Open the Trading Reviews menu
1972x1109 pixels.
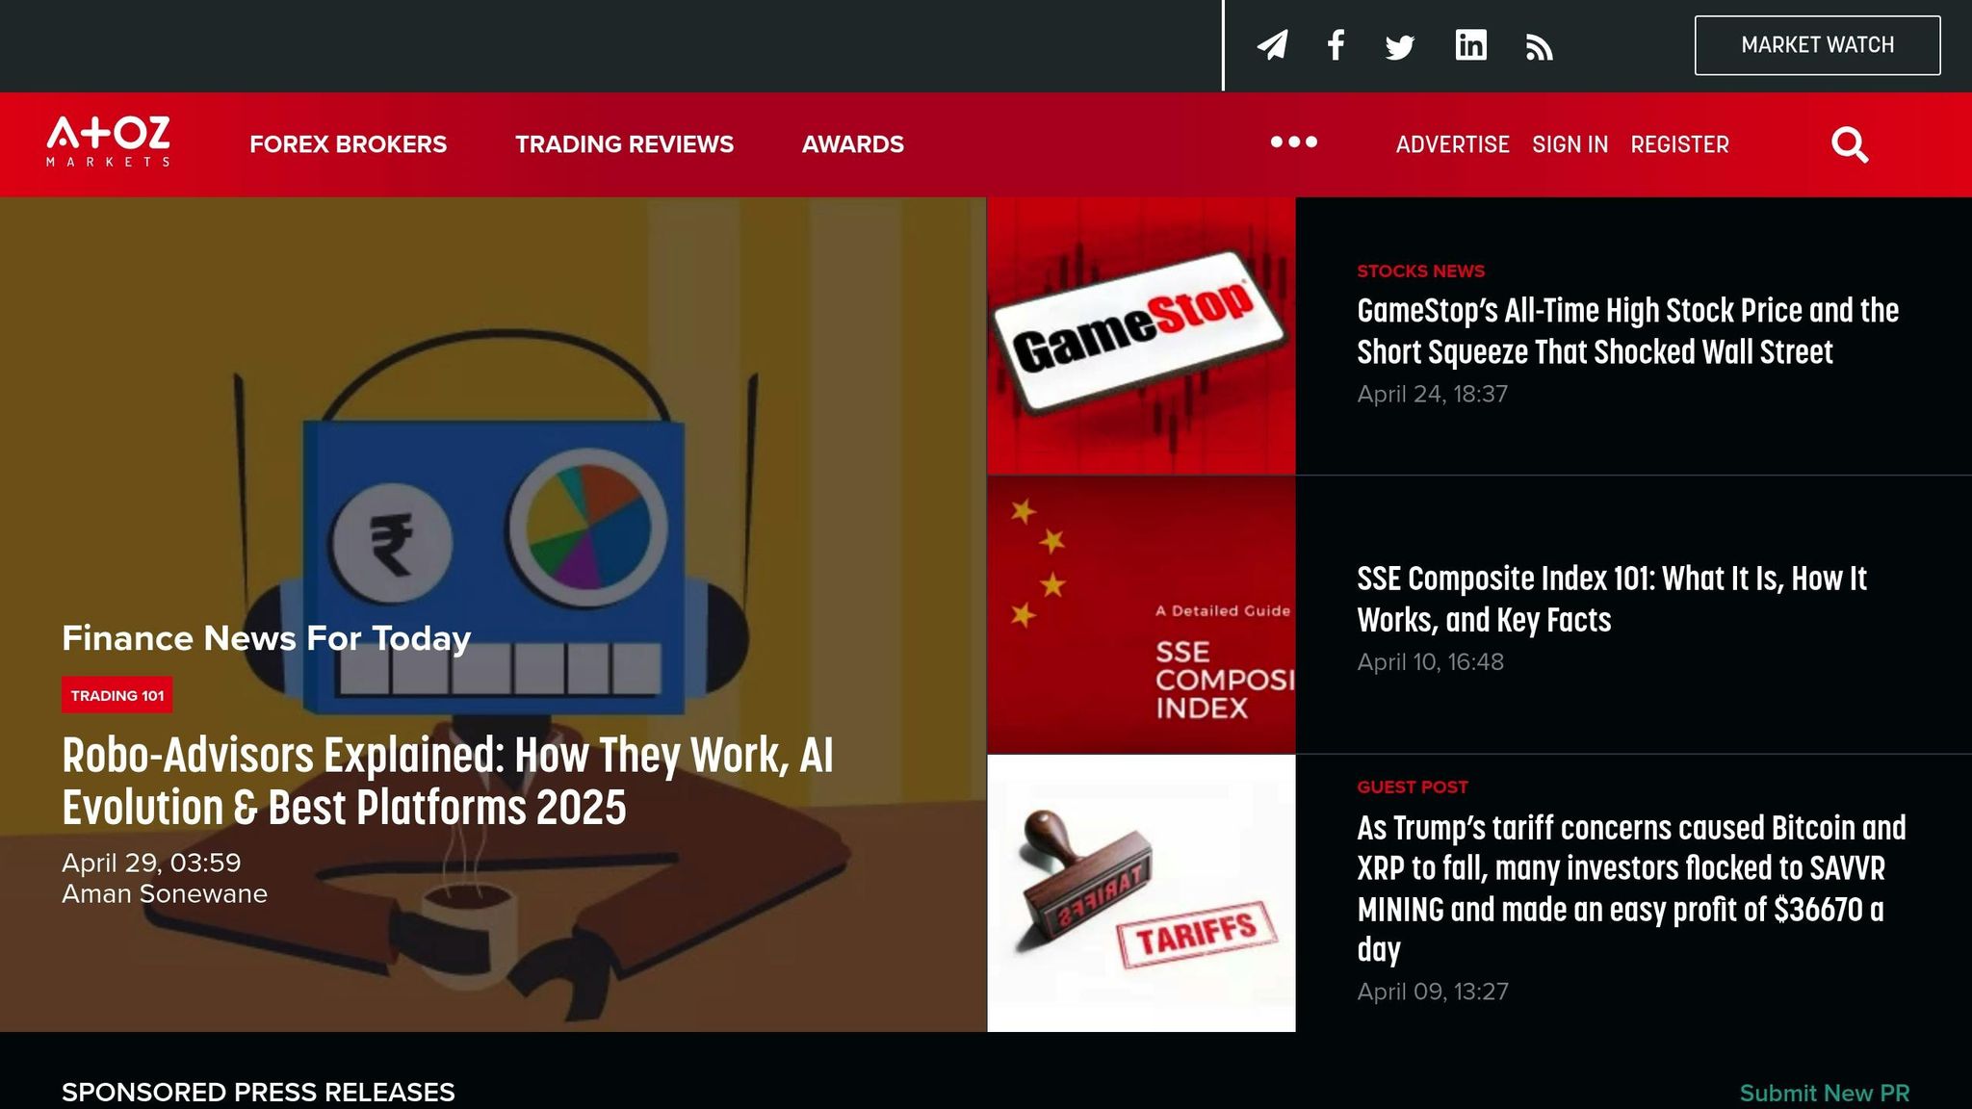point(624,144)
